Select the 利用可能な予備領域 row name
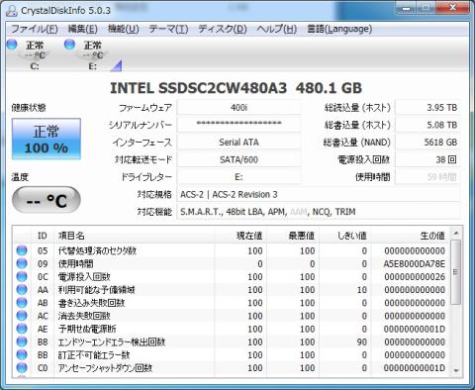 tap(97, 290)
